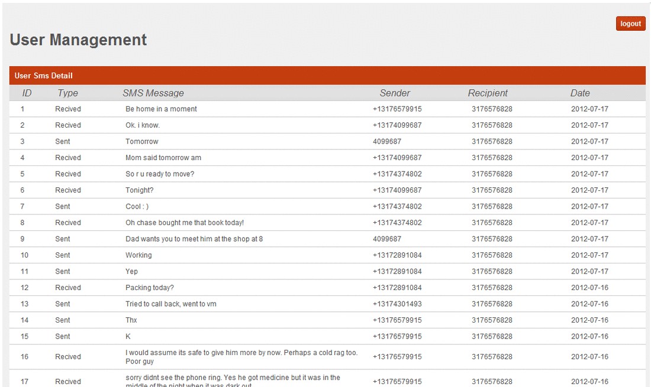Click the User Management heading
Viewport: 651px width, 387px height.
click(x=78, y=40)
